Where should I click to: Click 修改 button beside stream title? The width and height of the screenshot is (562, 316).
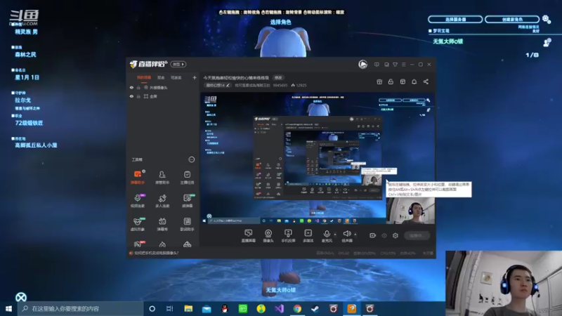278,78
